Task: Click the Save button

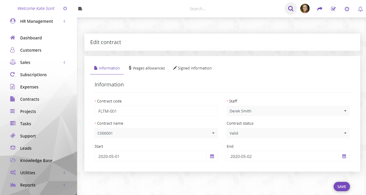Action: pos(342,187)
